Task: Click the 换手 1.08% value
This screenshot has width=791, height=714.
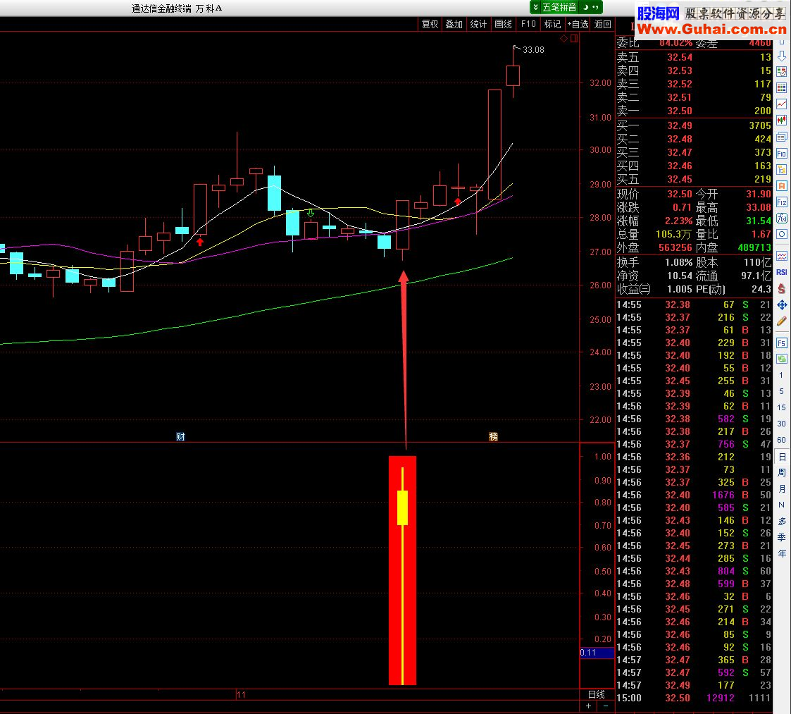Action: coord(678,263)
